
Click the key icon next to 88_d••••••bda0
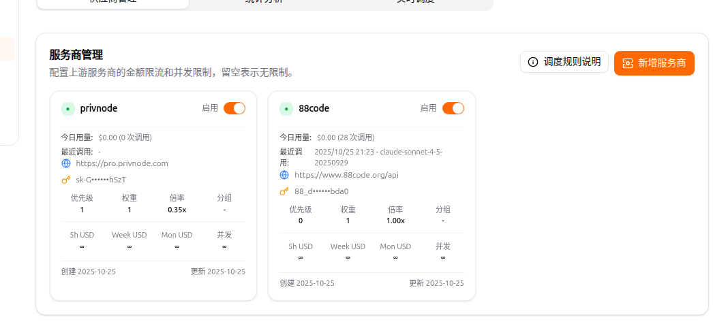pos(284,191)
